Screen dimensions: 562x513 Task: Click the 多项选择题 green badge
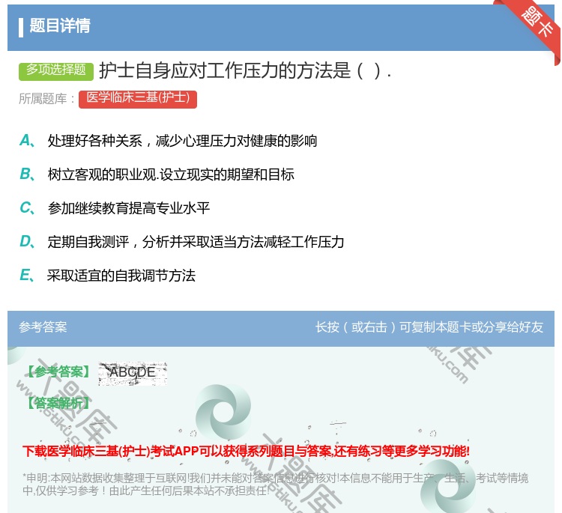[x=56, y=70]
